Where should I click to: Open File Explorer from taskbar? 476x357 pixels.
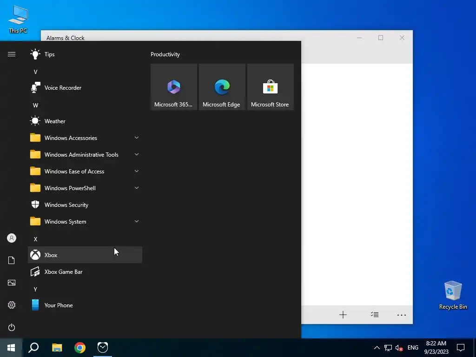coord(57,348)
